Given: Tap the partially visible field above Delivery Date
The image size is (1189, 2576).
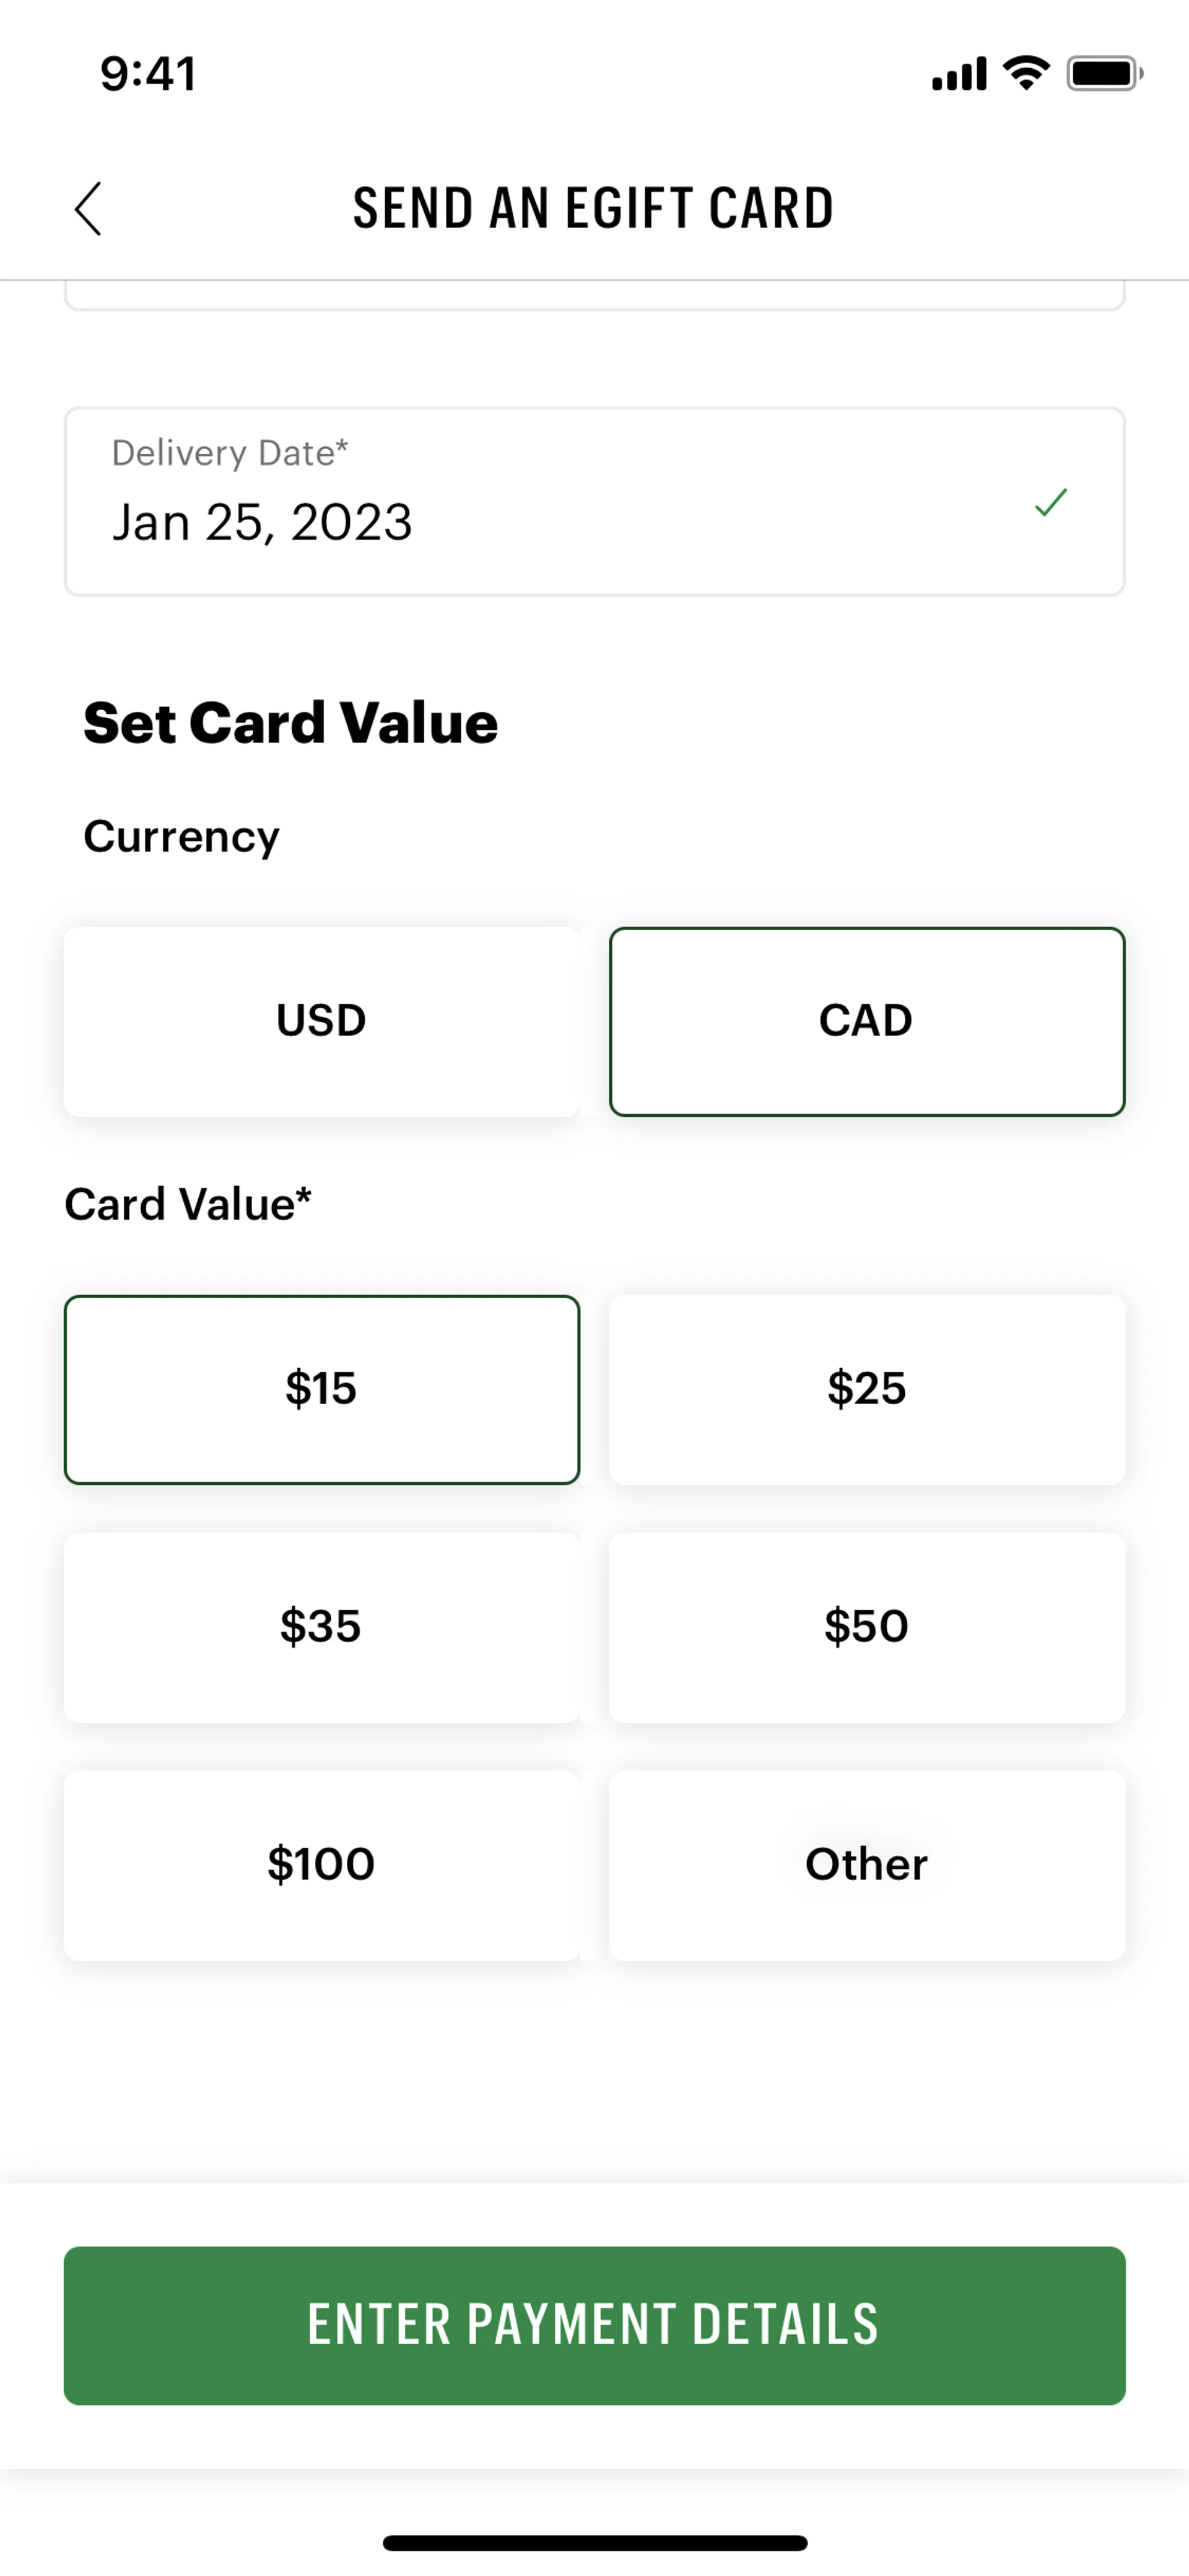Looking at the screenshot, I should (594, 295).
